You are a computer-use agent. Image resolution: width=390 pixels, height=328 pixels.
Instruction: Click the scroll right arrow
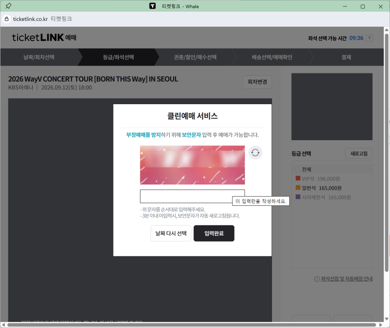[381, 325]
